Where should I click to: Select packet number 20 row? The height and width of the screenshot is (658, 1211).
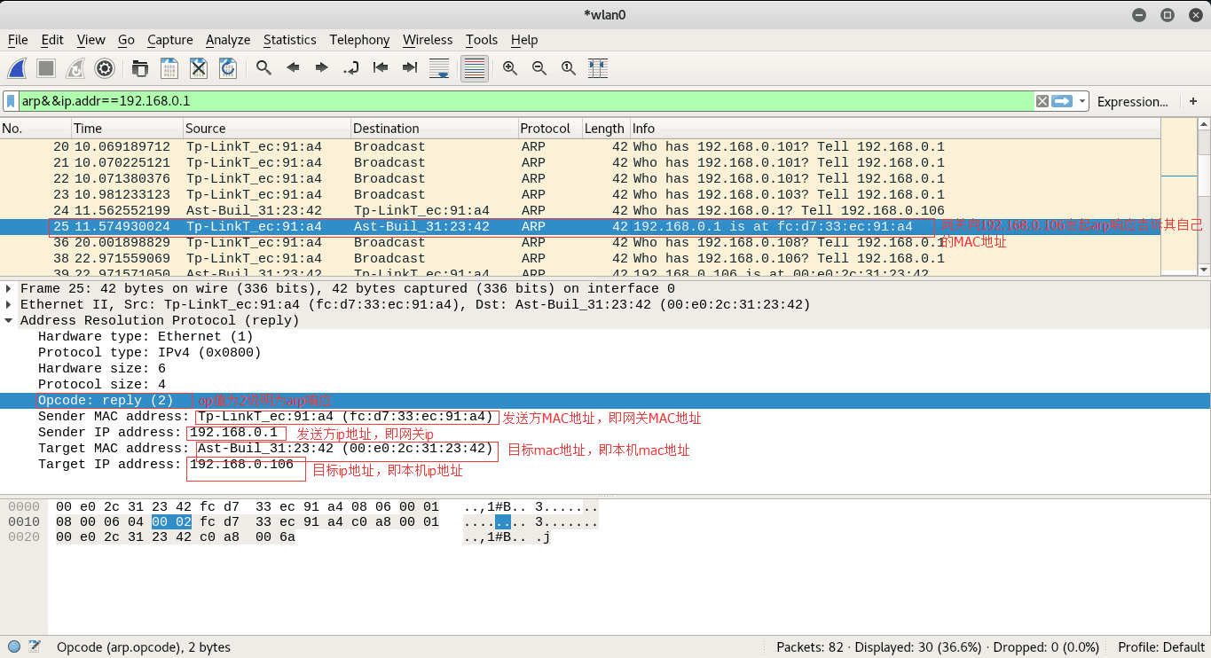pyautogui.click(x=580, y=146)
